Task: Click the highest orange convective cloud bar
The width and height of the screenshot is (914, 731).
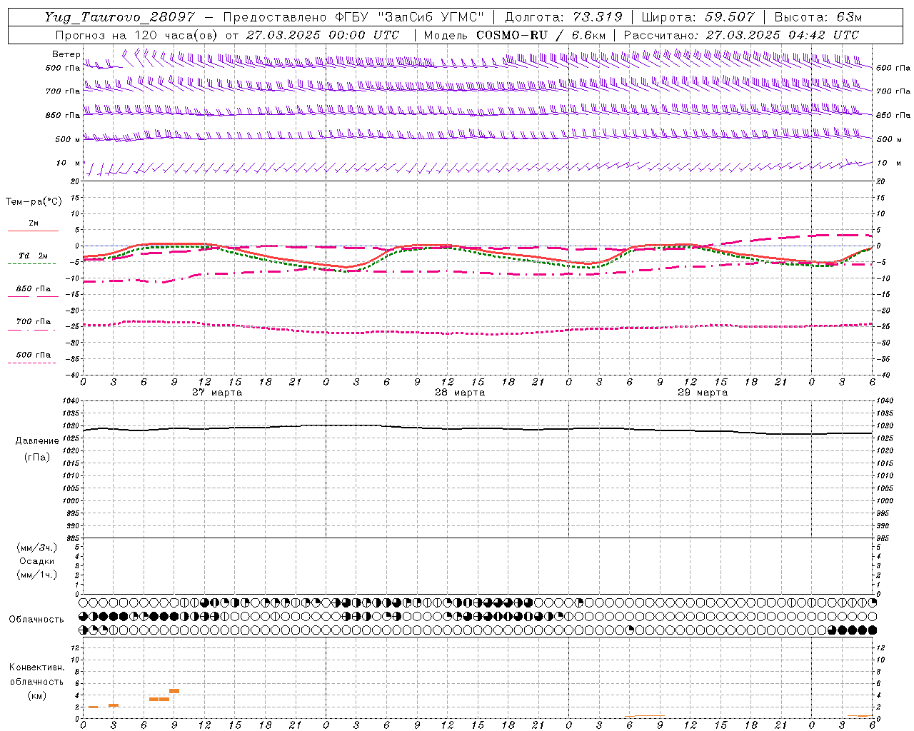Action: [x=174, y=691]
